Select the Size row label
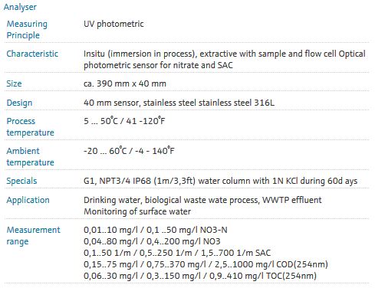The image size is (375, 288). pos(14,83)
